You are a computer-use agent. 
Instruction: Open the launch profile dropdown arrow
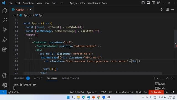pyautogui.click(x=157, y=78)
